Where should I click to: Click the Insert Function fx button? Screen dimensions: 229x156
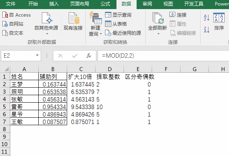click(x=89, y=56)
